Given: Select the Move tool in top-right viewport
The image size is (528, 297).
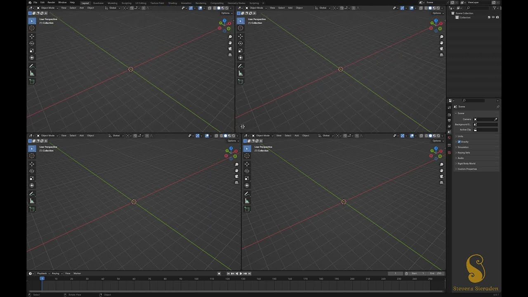Looking at the screenshot, I should pos(240,36).
